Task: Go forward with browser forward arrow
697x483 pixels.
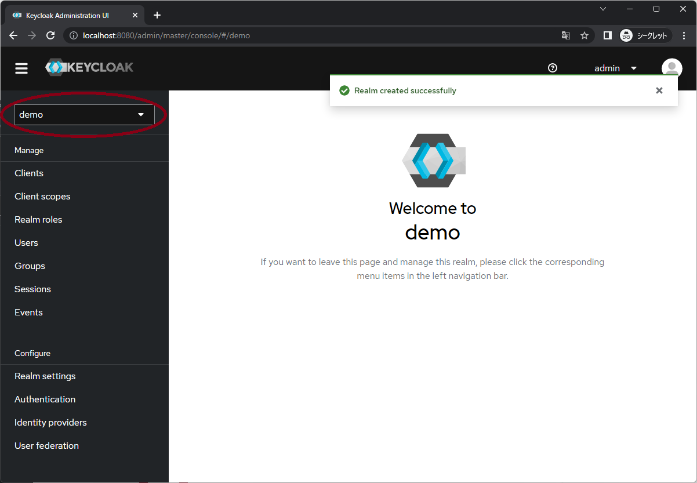Action: 32,35
